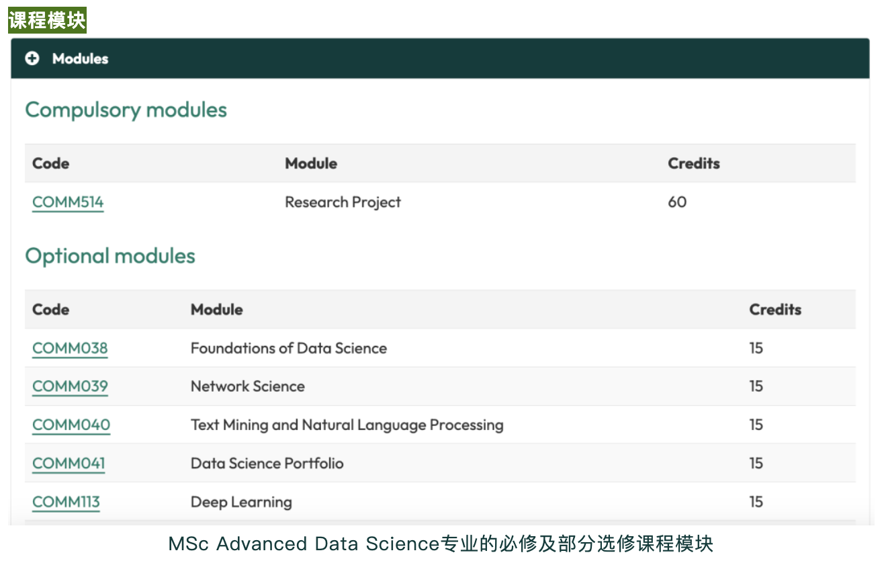Click the Data Science Portfolio module name
This screenshot has width=884, height=563.
coord(267,464)
